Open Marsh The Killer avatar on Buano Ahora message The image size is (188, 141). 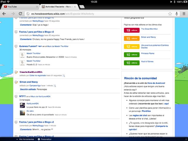tap(22, 55)
